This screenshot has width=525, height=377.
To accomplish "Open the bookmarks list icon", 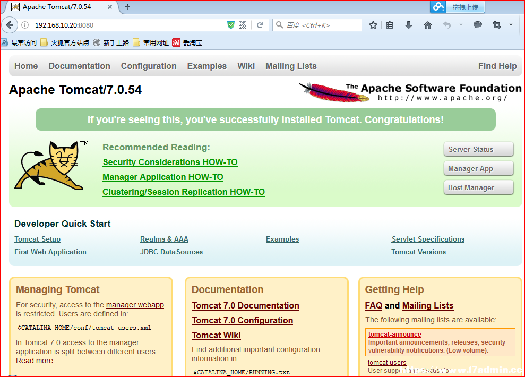I will click(390, 25).
